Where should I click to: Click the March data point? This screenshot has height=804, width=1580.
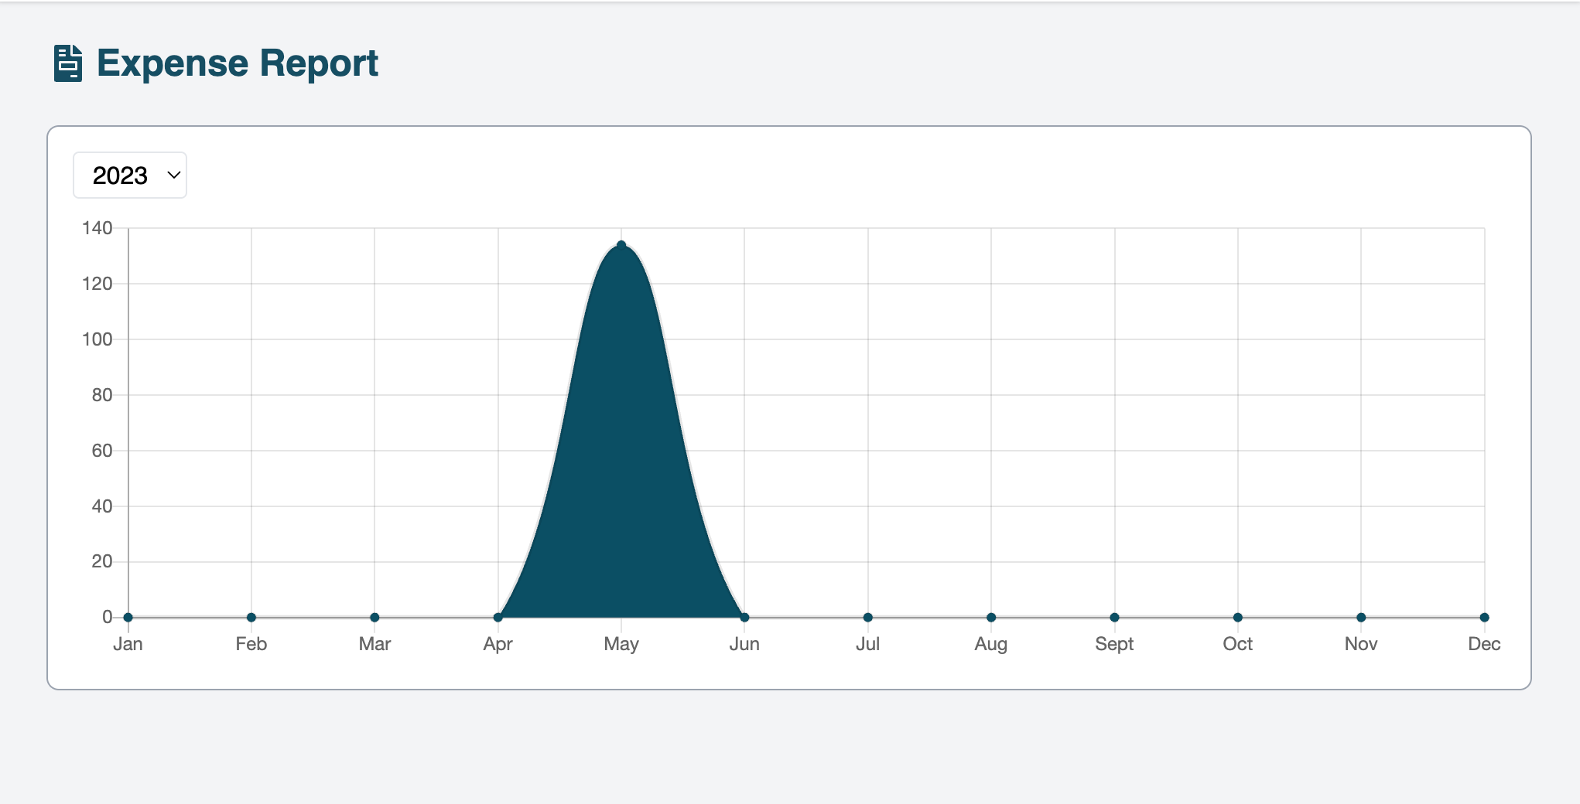[374, 617]
